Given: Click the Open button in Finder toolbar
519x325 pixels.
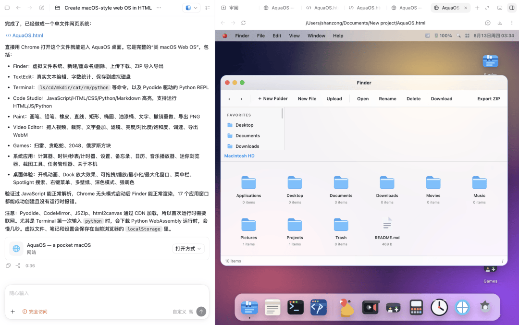Looking at the screenshot, I should click(363, 99).
